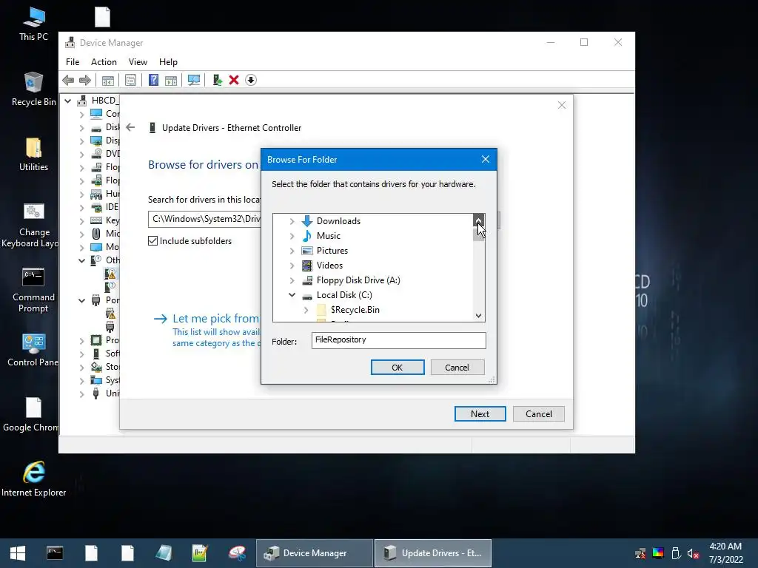Select Videos in the folder tree
The image size is (758, 568).
point(329,266)
